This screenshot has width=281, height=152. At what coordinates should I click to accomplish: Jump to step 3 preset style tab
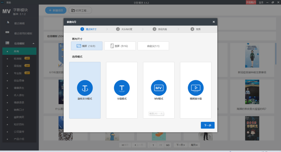click(x=160, y=29)
